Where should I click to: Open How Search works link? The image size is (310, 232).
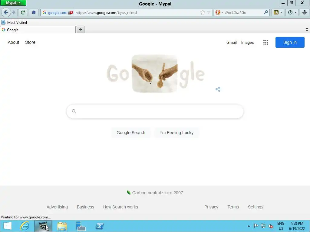coord(120,207)
